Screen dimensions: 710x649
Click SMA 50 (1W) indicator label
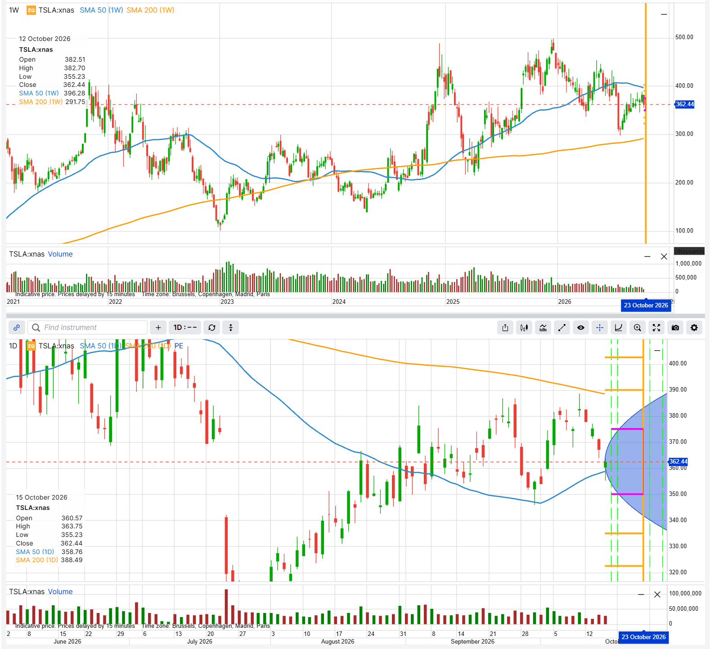[101, 10]
